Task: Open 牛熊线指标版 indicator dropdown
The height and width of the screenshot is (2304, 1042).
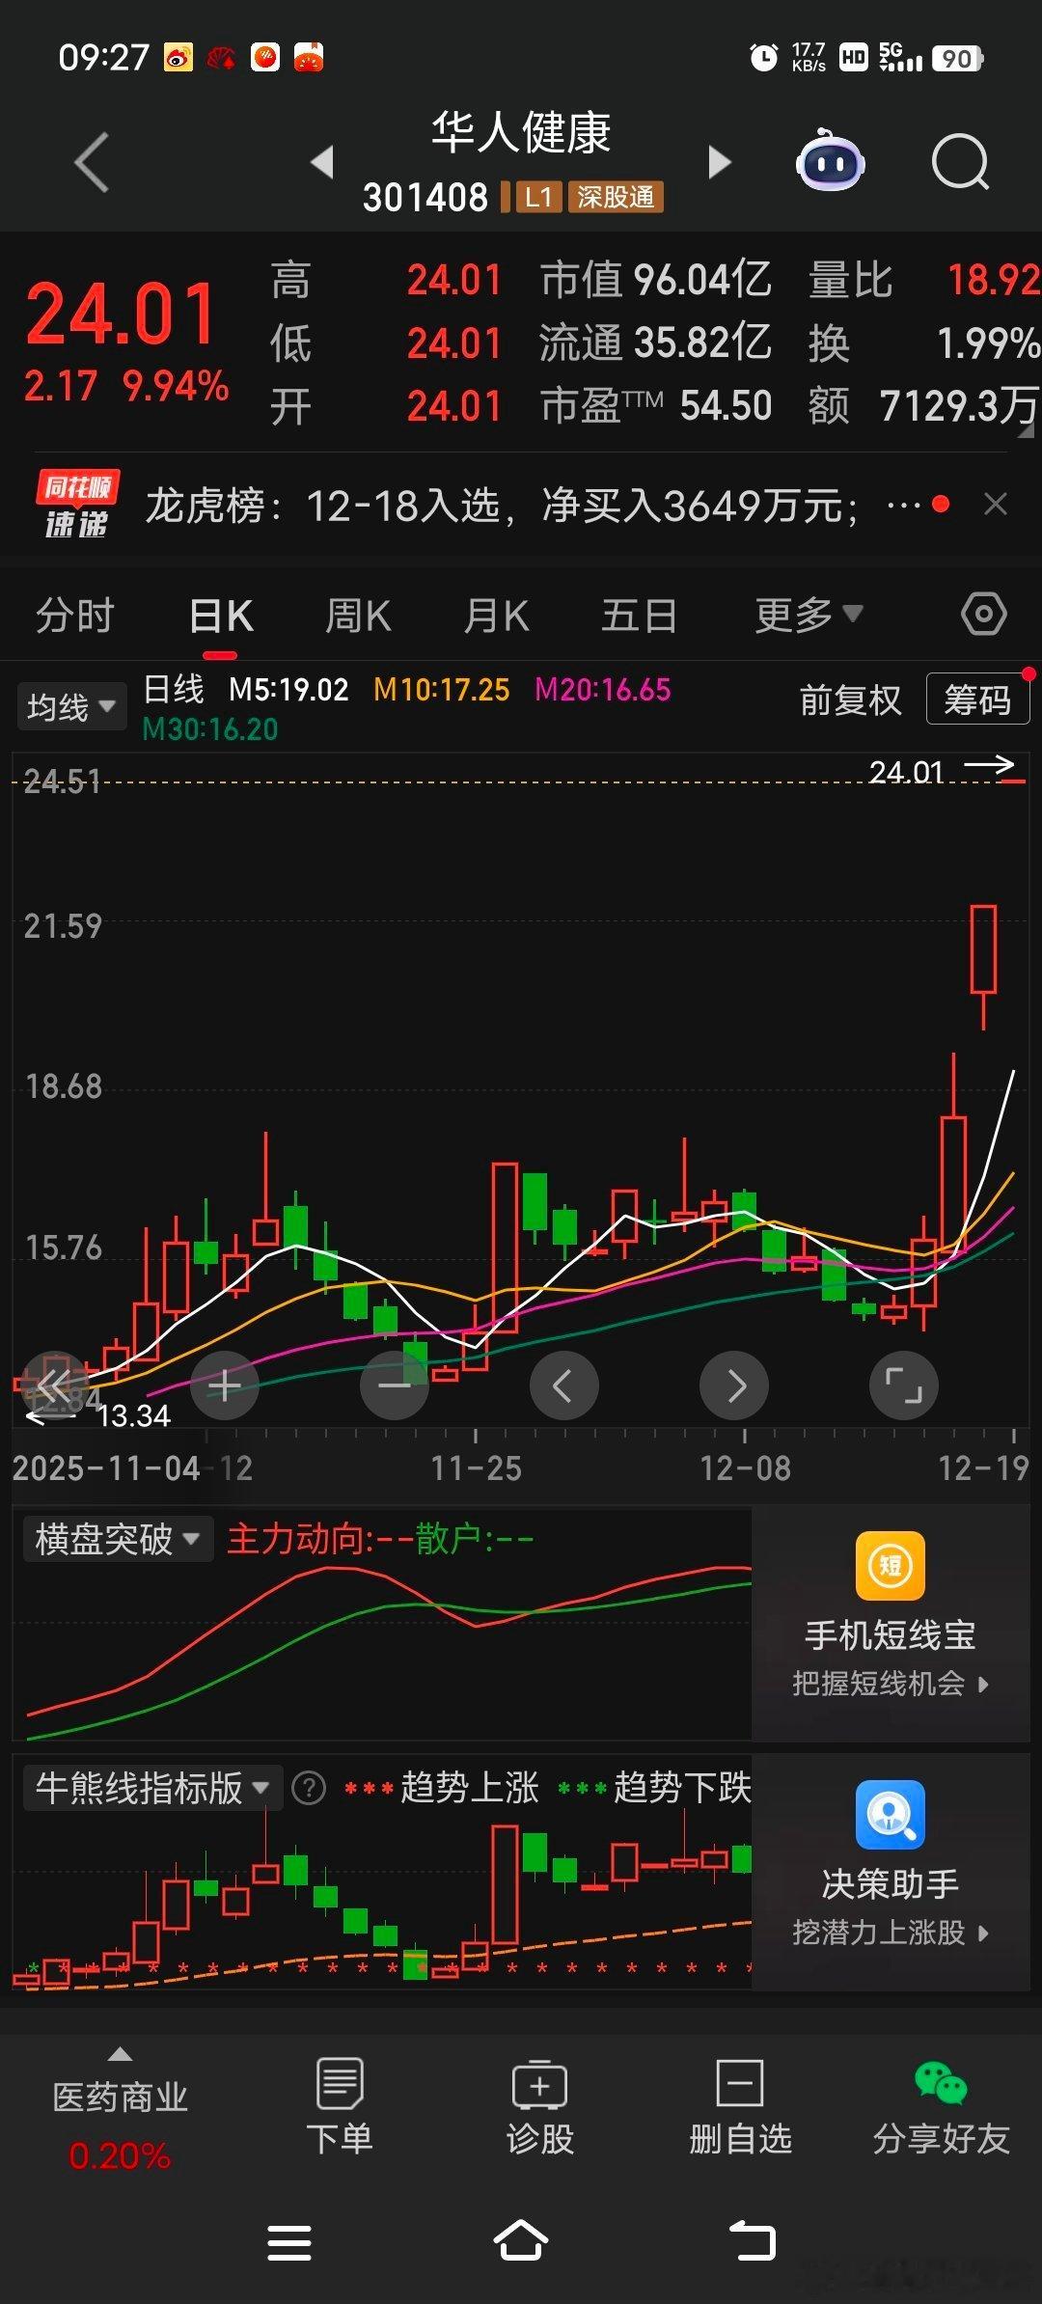Action: (152, 1788)
